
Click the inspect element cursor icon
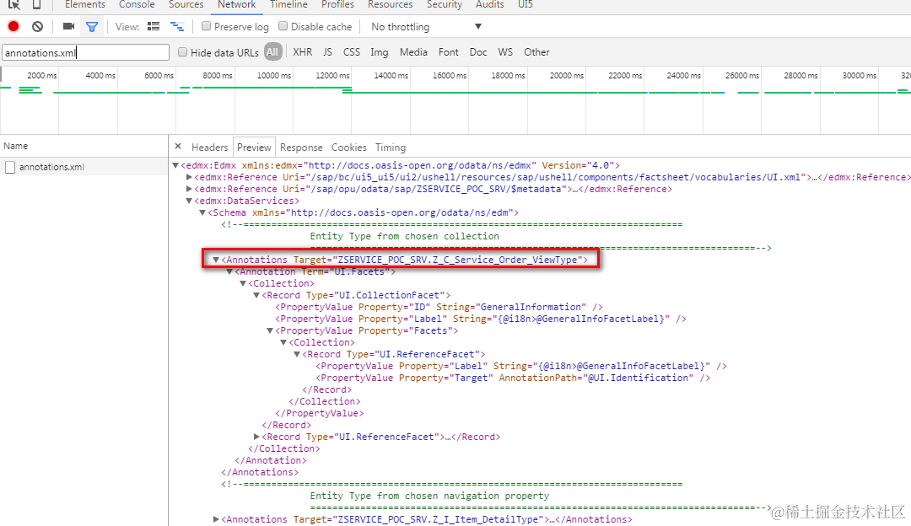coord(14,5)
